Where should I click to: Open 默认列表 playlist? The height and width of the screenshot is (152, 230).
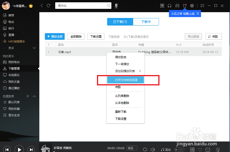[14, 102]
